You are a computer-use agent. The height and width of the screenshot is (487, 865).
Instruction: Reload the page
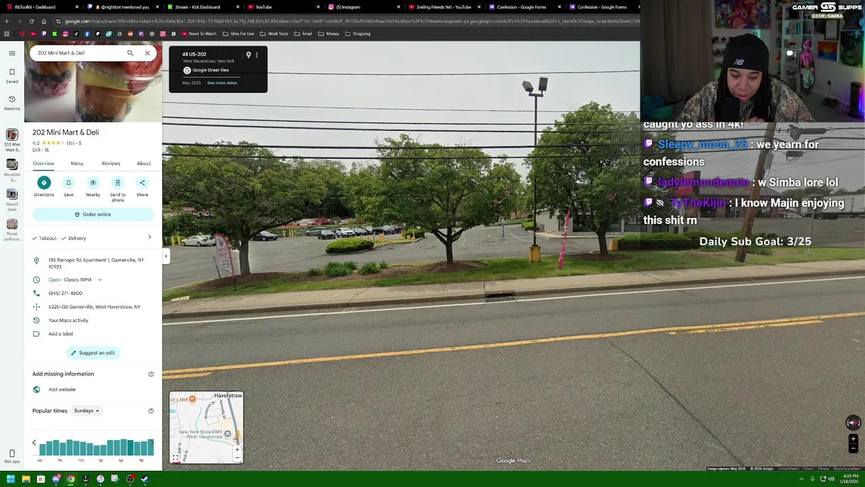click(x=32, y=21)
